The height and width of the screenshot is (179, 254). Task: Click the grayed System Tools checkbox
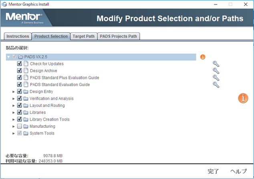20,133
